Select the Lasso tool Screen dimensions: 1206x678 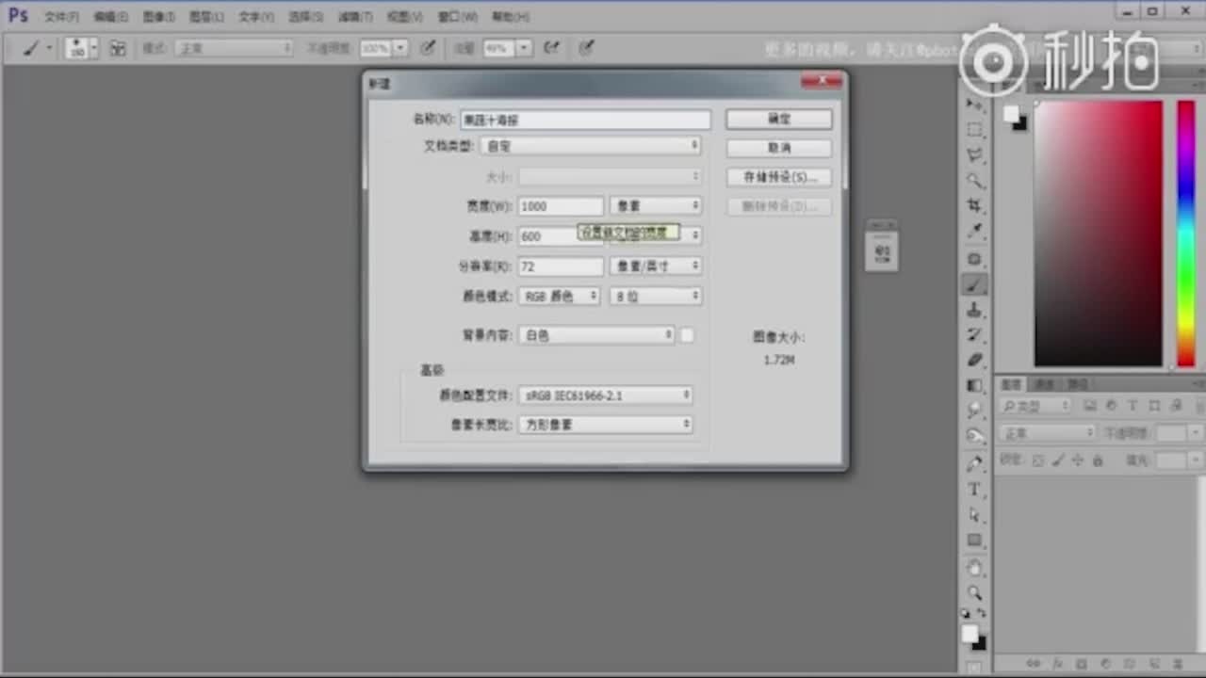tap(975, 154)
